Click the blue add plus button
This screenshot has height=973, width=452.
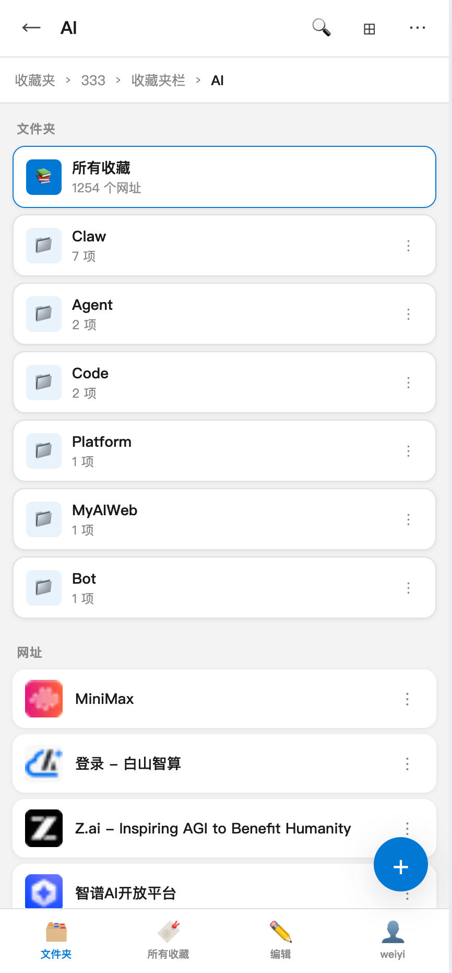click(x=400, y=867)
